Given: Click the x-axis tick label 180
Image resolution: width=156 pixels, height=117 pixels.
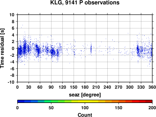Looking at the screenshot, I should (x=85, y=87).
